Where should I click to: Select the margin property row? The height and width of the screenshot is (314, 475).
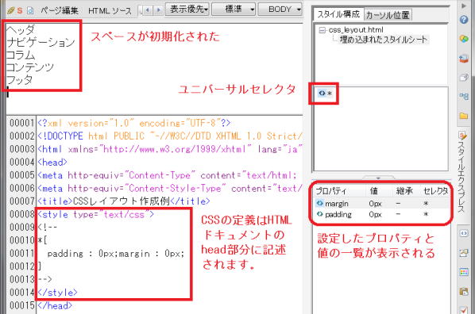coord(382,204)
